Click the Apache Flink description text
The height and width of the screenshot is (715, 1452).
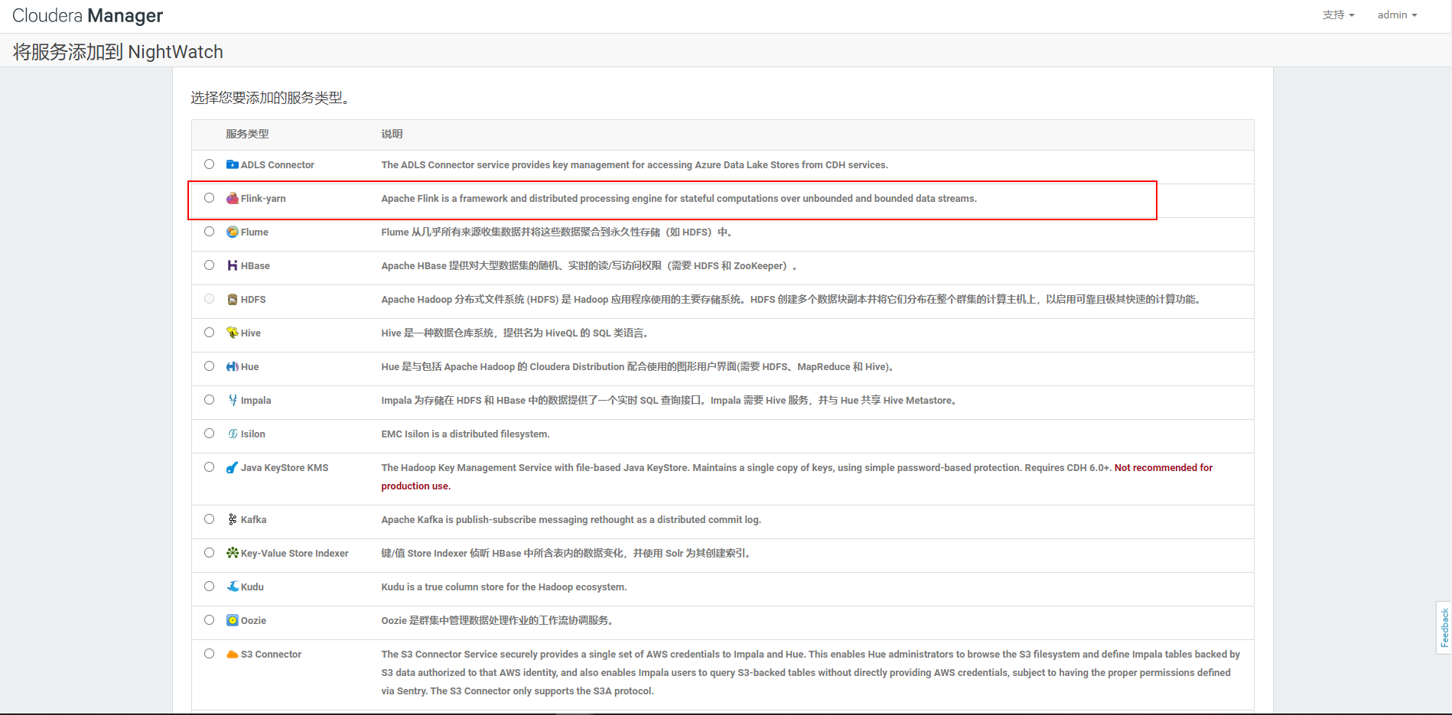[x=679, y=199]
